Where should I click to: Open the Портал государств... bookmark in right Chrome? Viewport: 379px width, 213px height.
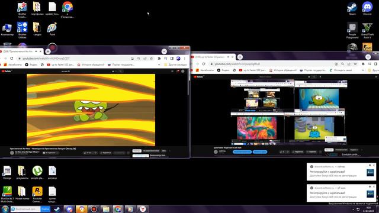313,70
